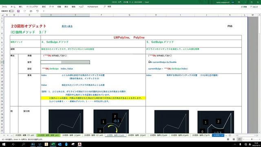Show hidden icons via the tray chevron
The height and width of the screenshot is (147, 261).
coord(235,144)
